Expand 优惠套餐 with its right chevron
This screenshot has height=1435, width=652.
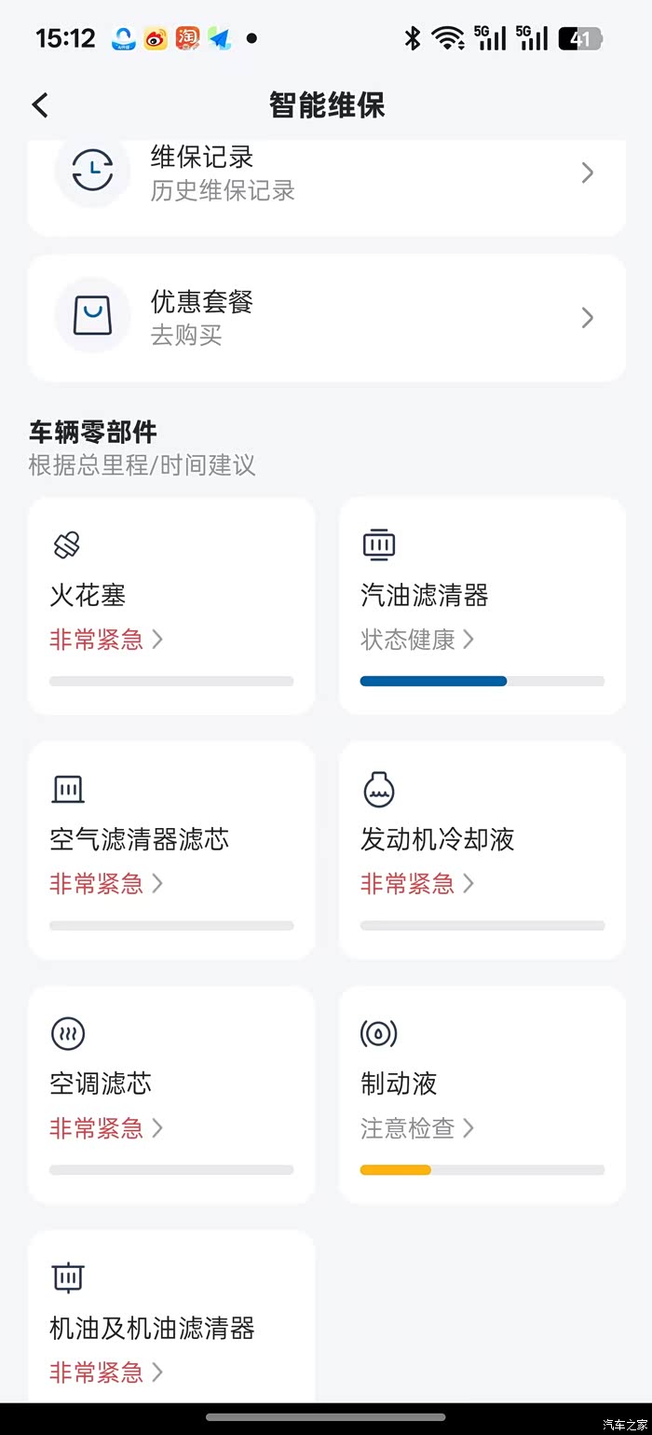[588, 318]
